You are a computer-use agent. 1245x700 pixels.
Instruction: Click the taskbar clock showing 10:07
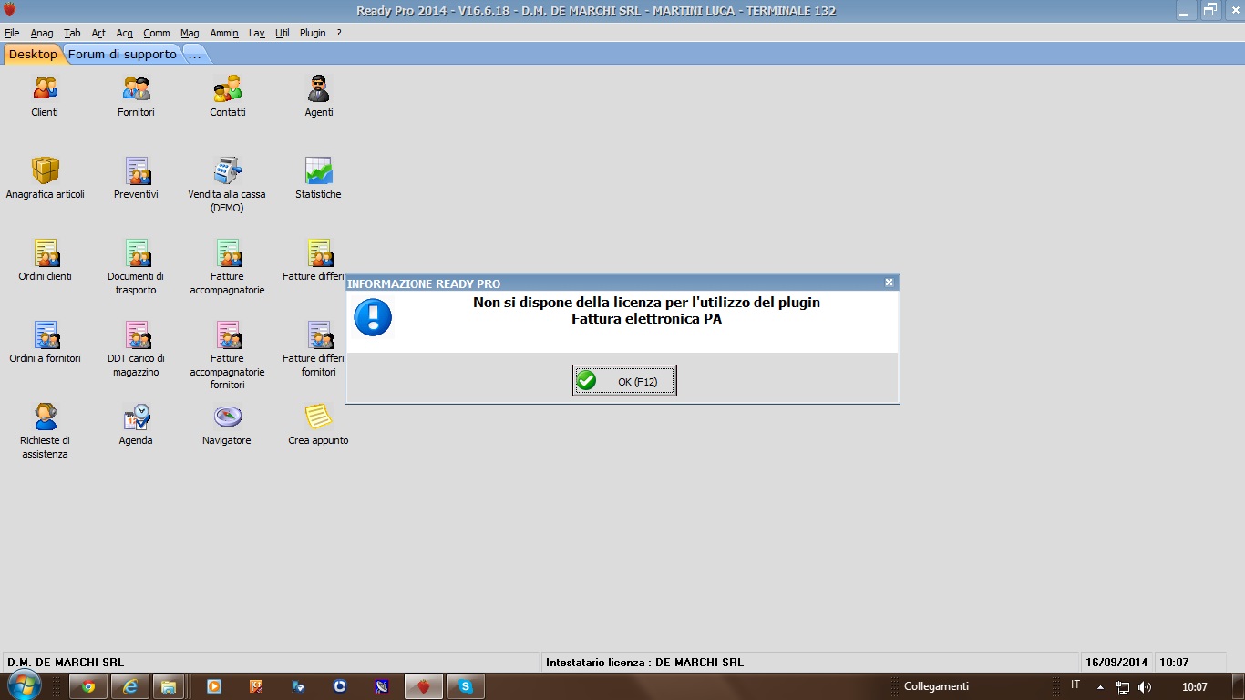tap(1194, 686)
